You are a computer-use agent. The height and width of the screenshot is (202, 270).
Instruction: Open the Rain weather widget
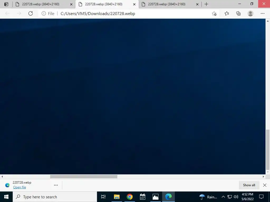[x=208, y=197]
